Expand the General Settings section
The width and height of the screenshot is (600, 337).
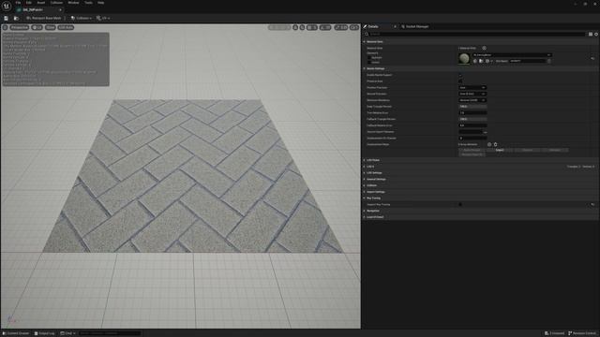pos(365,179)
